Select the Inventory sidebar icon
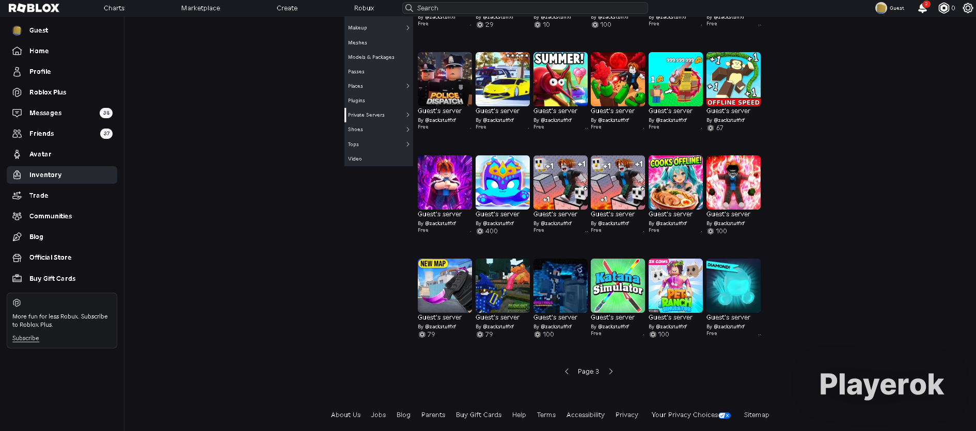Screen dimensions: 976x431 [x=17, y=175]
